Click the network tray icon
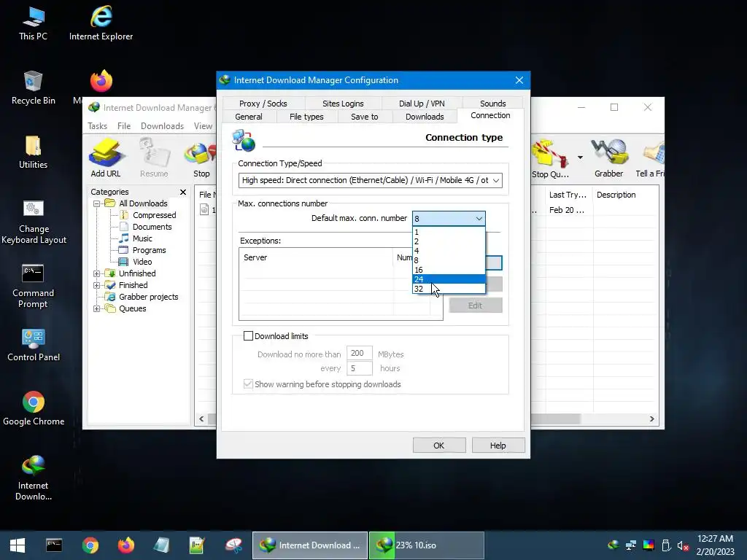 (x=631, y=545)
